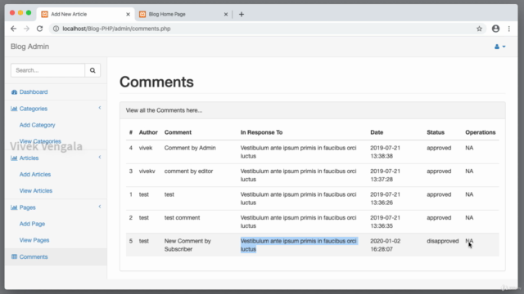Click the highlighted Vestibulum text in row 5
The height and width of the screenshot is (294, 524).
click(298, 245)
